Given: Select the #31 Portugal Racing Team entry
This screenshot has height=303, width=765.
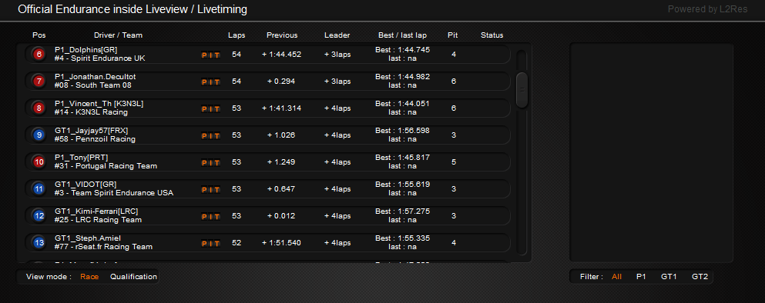Looking at the screenshot, I should coord(106,166).
